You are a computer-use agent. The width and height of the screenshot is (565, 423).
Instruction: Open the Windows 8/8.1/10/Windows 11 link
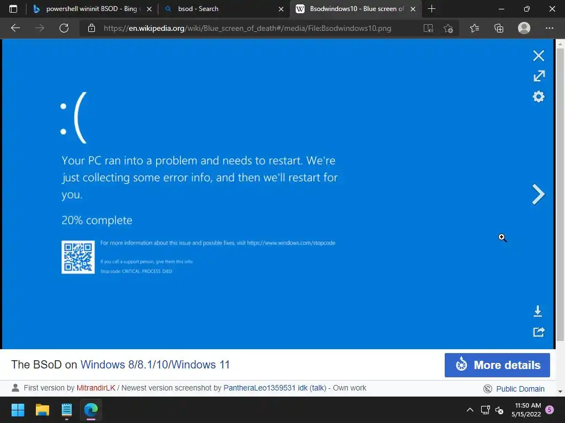pyautogui.click(x=155, y=365)
